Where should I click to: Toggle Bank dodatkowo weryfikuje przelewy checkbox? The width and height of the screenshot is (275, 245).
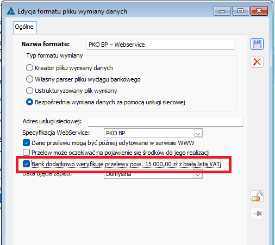(26, 164)
